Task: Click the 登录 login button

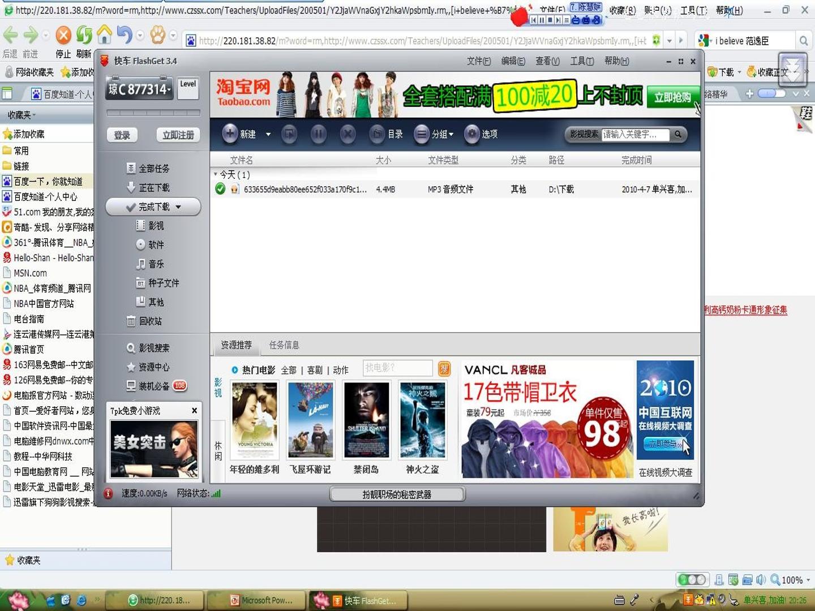Action: click(122, 135)
